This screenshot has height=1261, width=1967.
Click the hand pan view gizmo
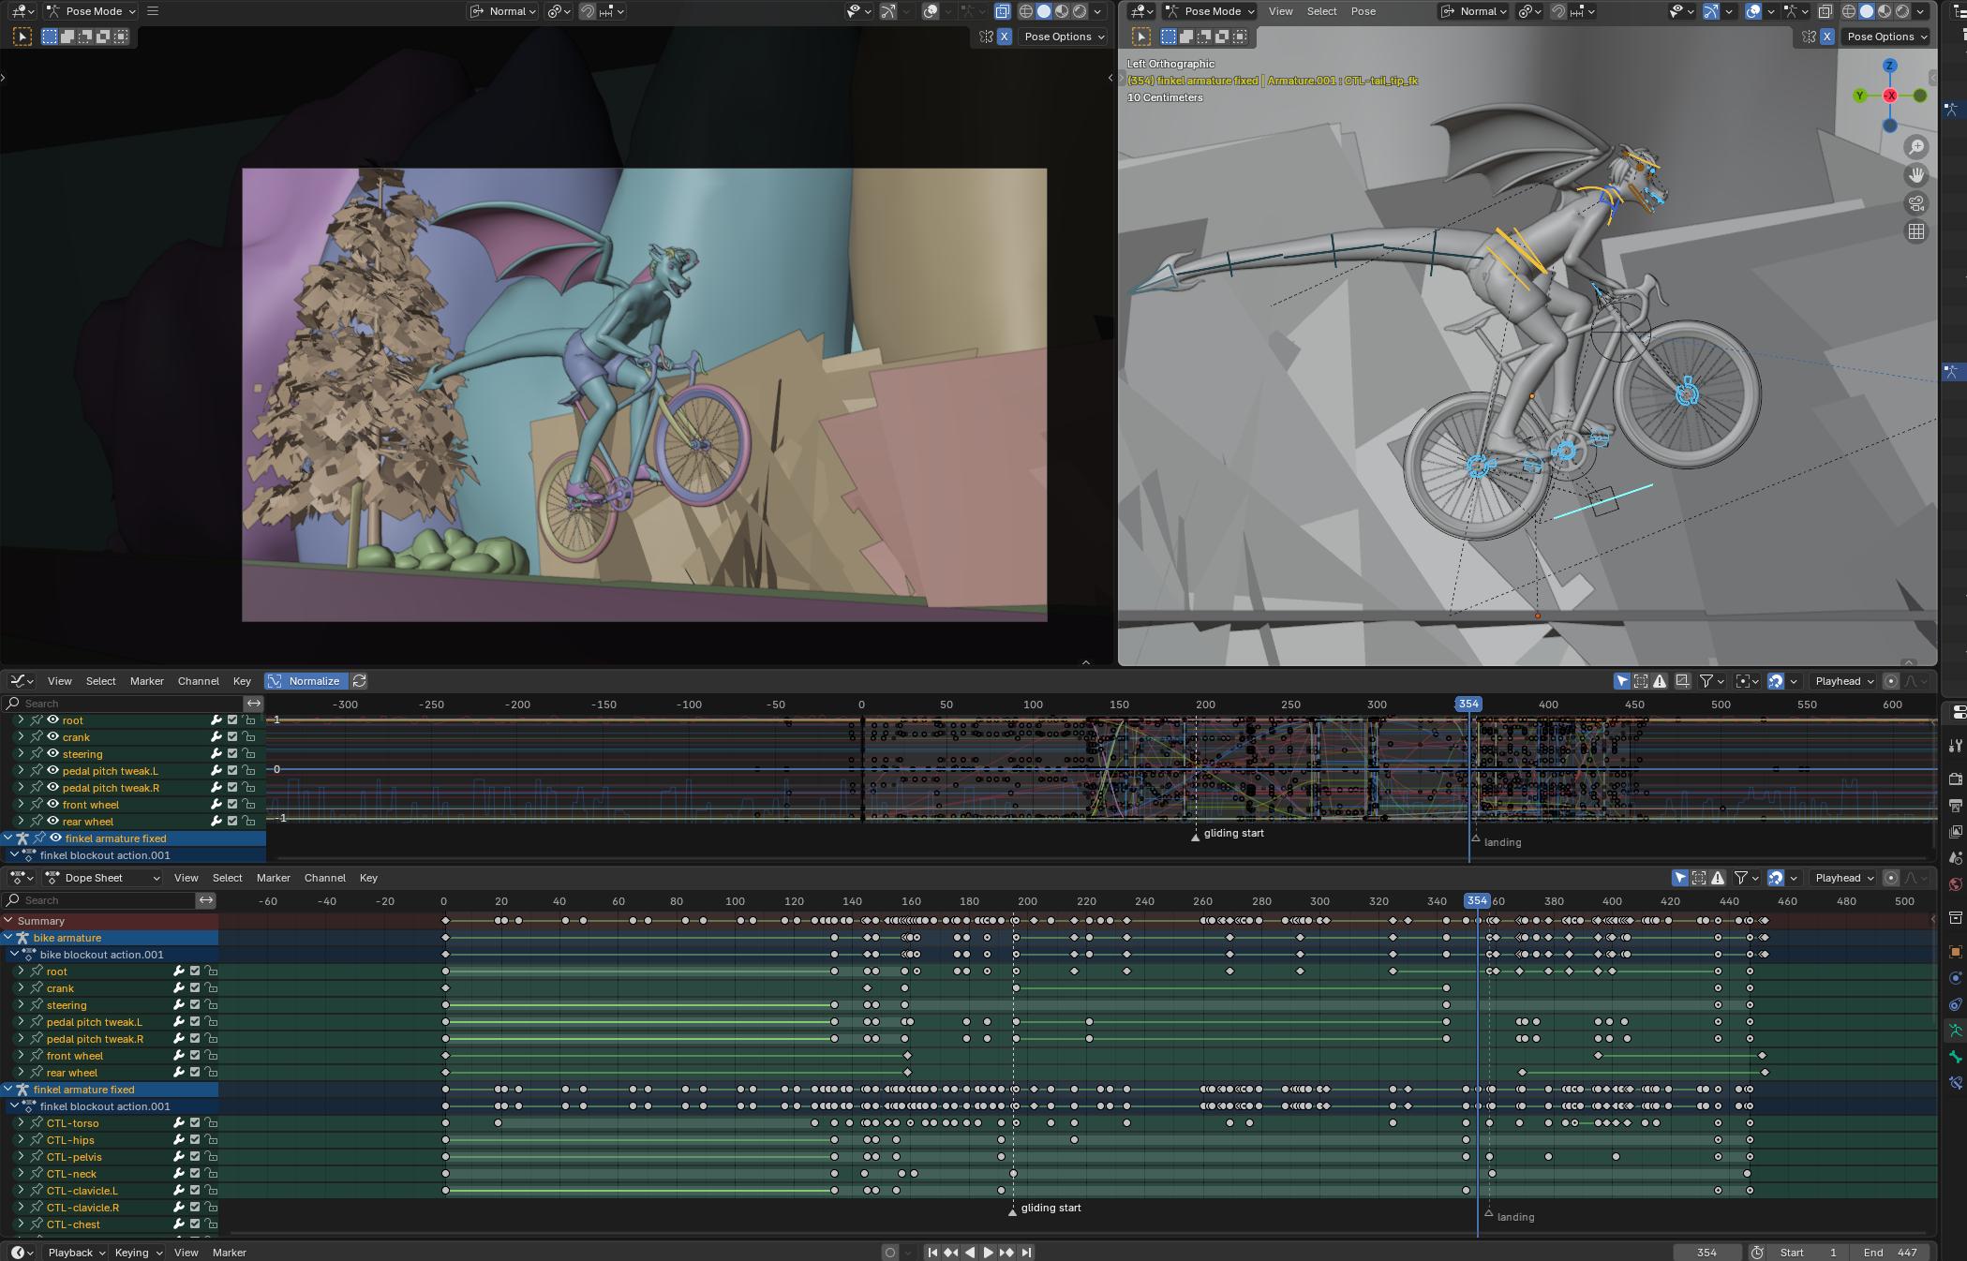pos(1916,175)
